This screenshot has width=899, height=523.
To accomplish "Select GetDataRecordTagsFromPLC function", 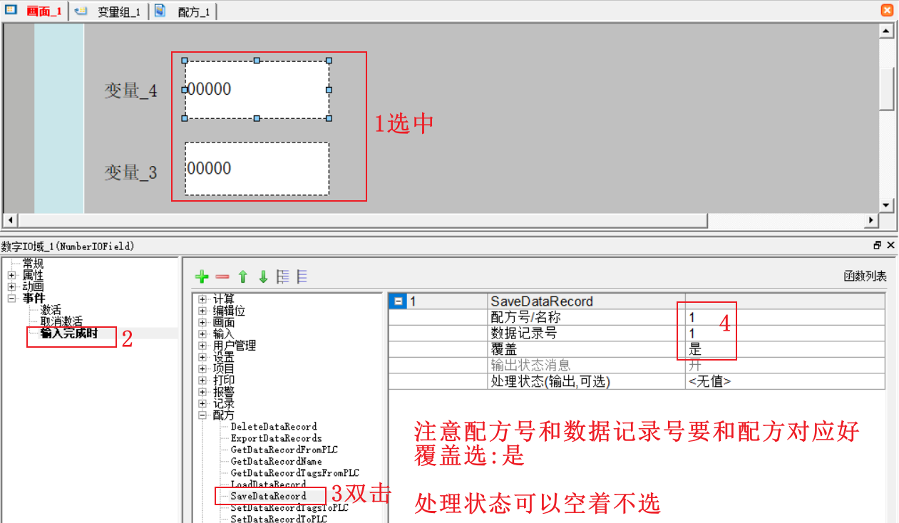I will coord(294,472).
